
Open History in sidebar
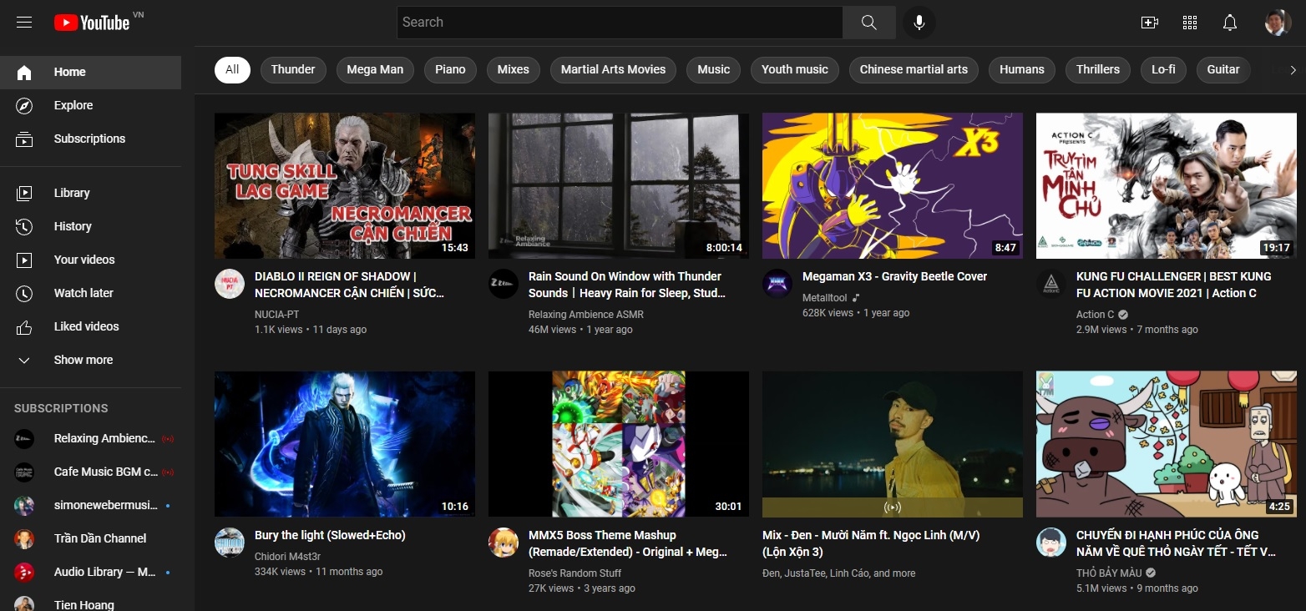90,226
